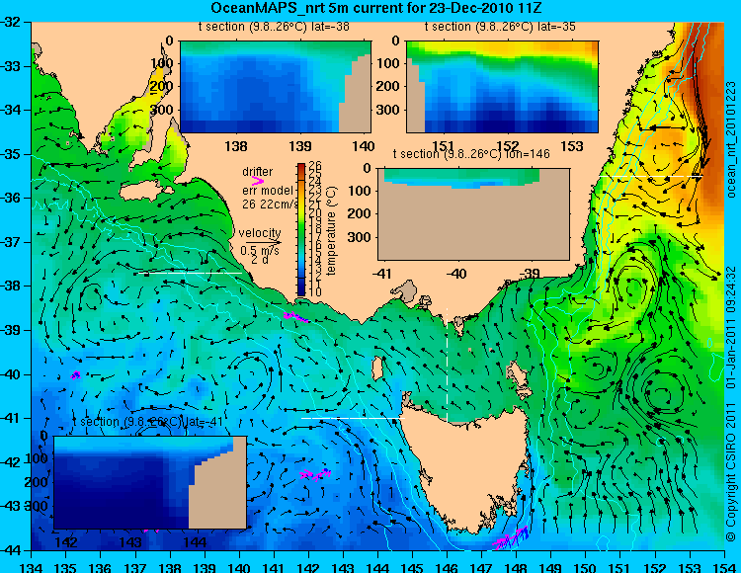Click the '-39' tick in the lon=146 section
The width and height of the screenshot is (741, 573).
click(x=530, y=273)
